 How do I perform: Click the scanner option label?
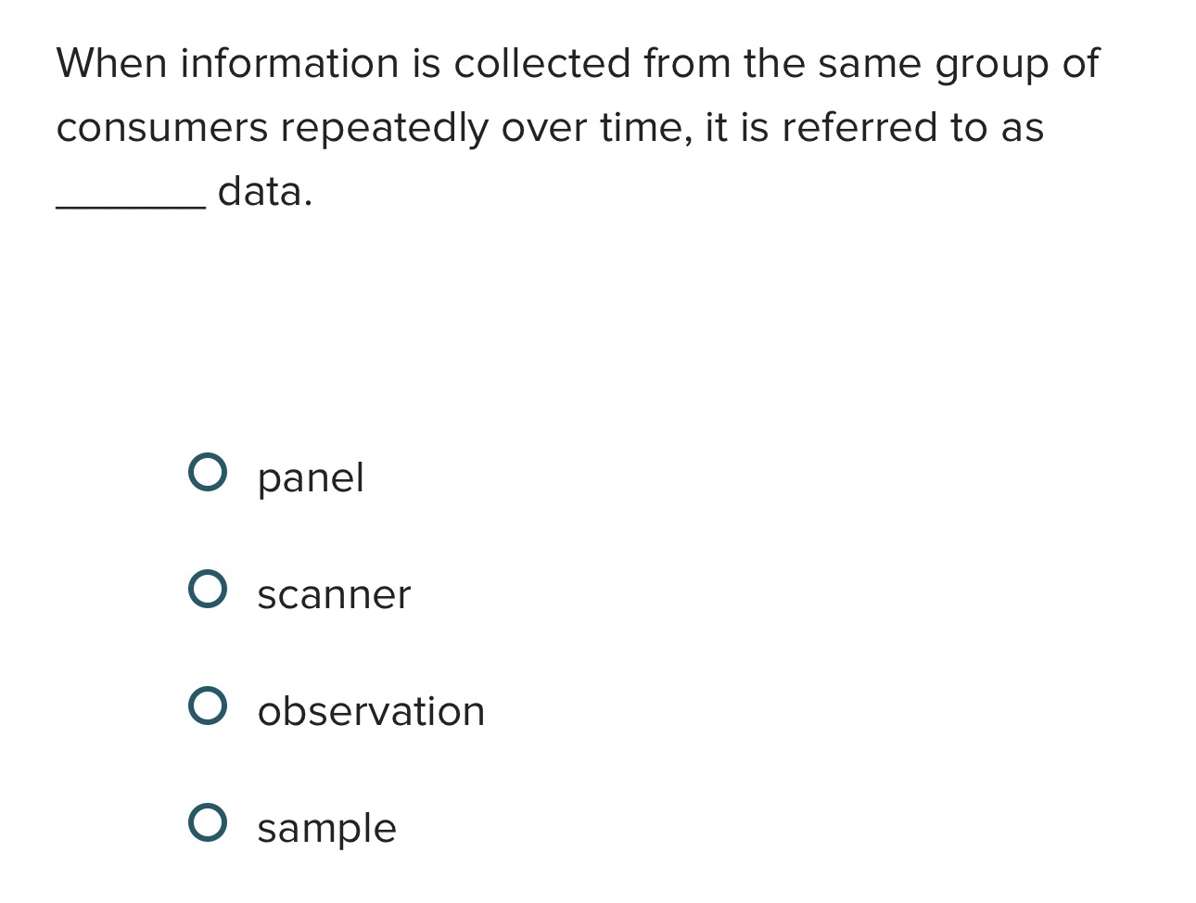333,595
